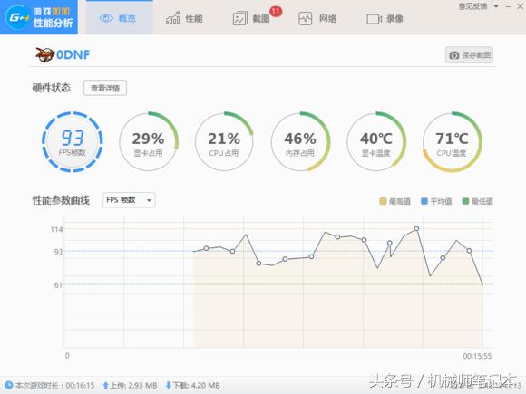The width and height of the screenshot is (526, 394).
Task: Open the 意见反馈 feedback link
Action: [x=472, y=6]
